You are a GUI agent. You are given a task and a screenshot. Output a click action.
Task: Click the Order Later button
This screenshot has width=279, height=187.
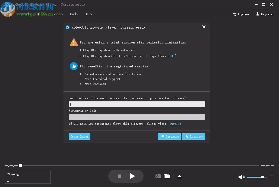coord(80,136)
